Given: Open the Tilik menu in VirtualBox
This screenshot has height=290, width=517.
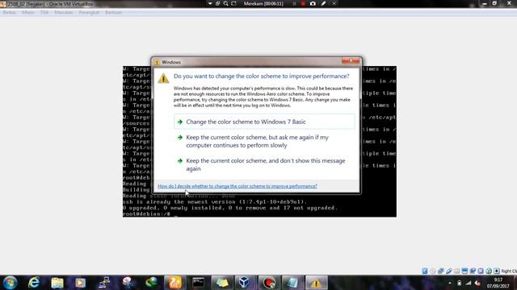Looking at the screenshot, I should [x=44, y=13].
